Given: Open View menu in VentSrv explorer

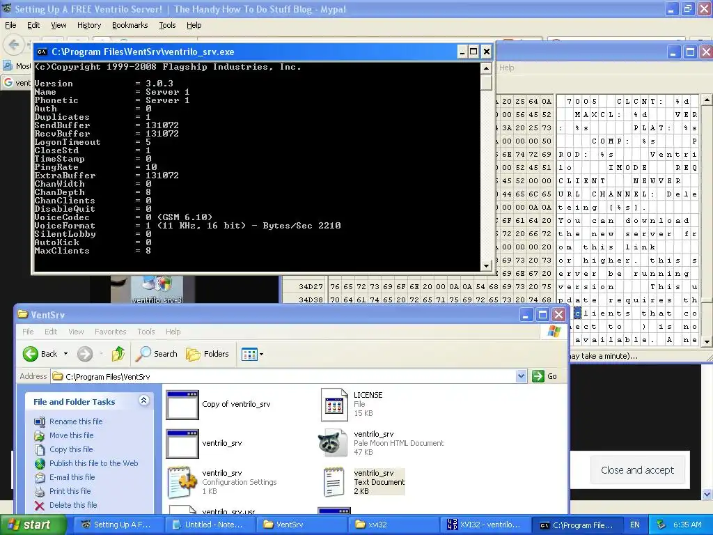Looking at the screenshot, I should point(76,332).
